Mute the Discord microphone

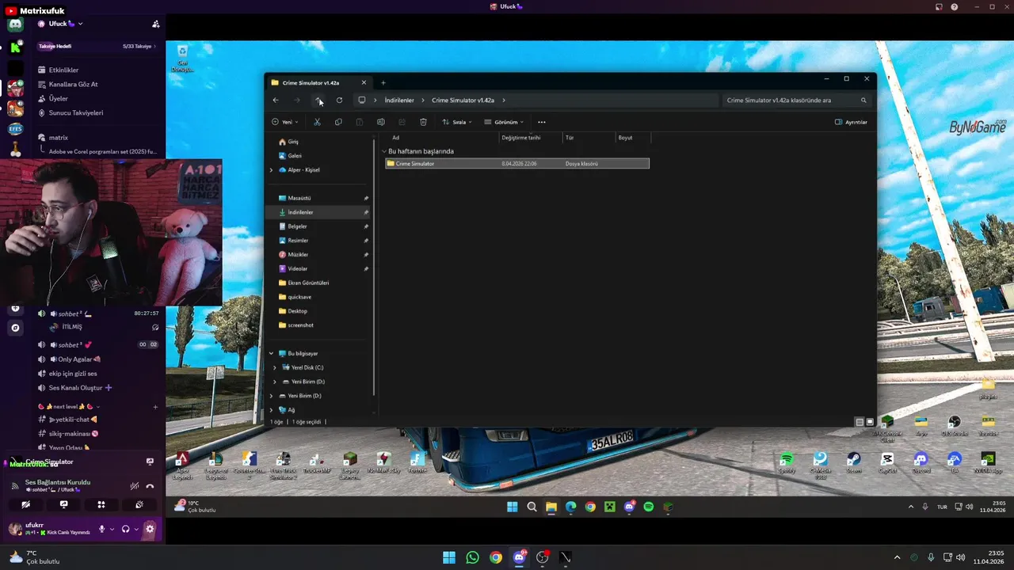click(101, 529)
